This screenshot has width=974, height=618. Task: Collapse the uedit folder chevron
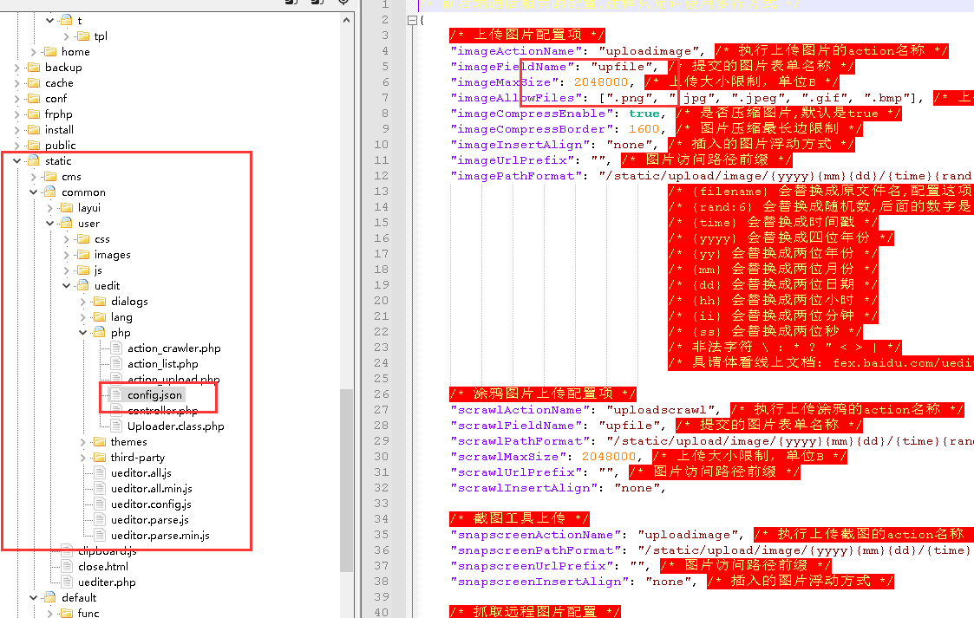[67, 285]
